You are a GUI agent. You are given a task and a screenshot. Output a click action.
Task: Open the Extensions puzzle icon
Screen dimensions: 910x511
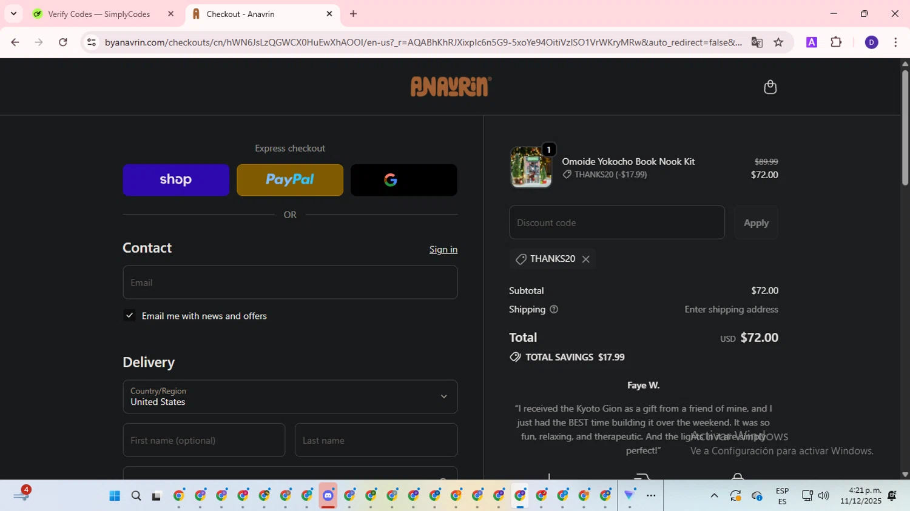pos(836,42)
